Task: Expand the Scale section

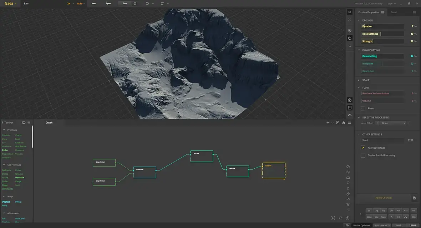Action: tap(366, 80)
